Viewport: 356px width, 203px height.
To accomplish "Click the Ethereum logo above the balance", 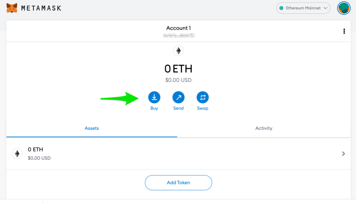I will tap(178, 51).
